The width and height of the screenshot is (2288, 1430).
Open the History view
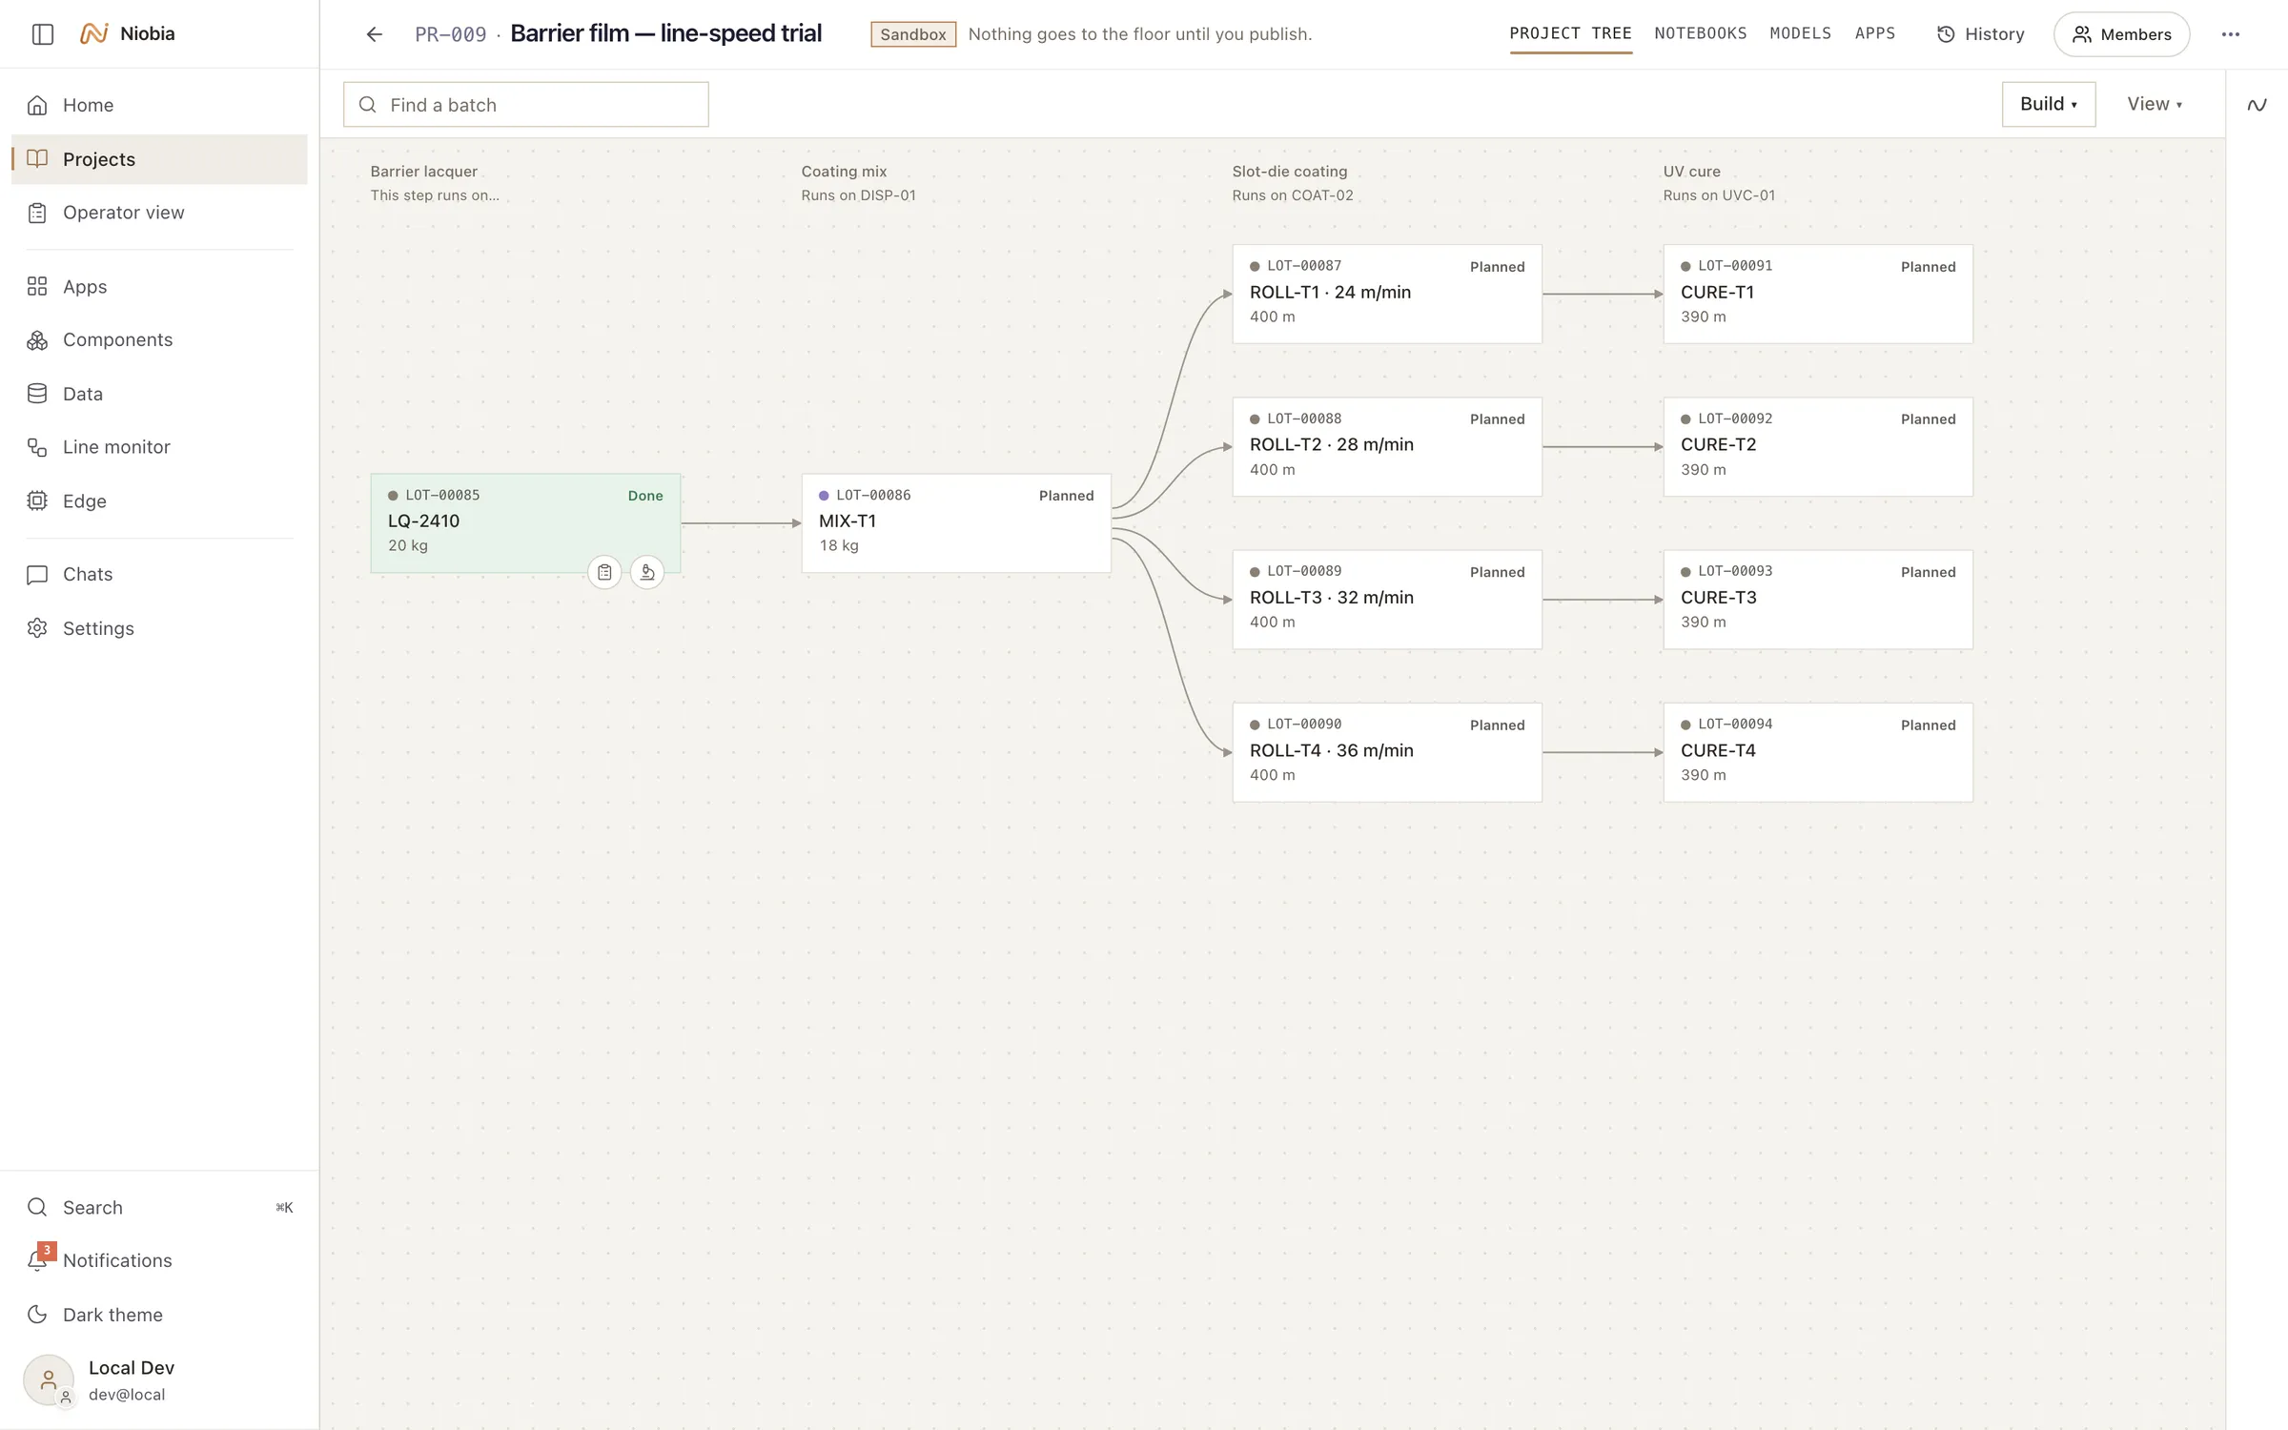(x=1980, y=34)
